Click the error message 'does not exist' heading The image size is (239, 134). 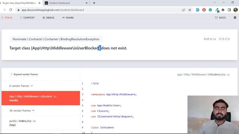point(68,48)
